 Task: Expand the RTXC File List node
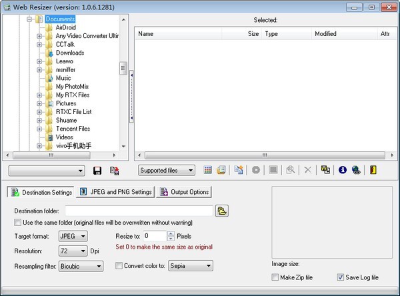[x=39, y=112]
